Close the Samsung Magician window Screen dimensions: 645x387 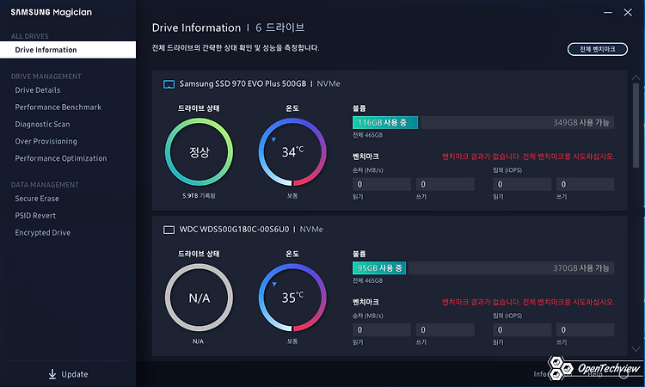[628, 13]
